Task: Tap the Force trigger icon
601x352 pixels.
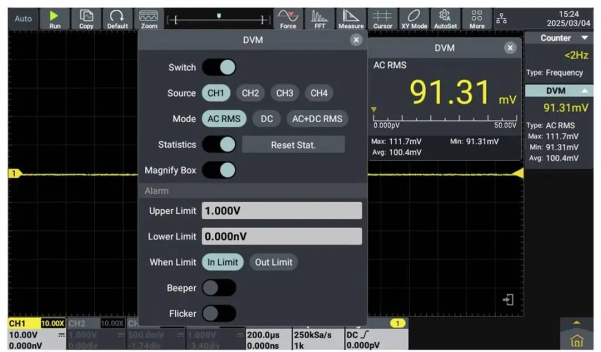Action: pos(288,19)
